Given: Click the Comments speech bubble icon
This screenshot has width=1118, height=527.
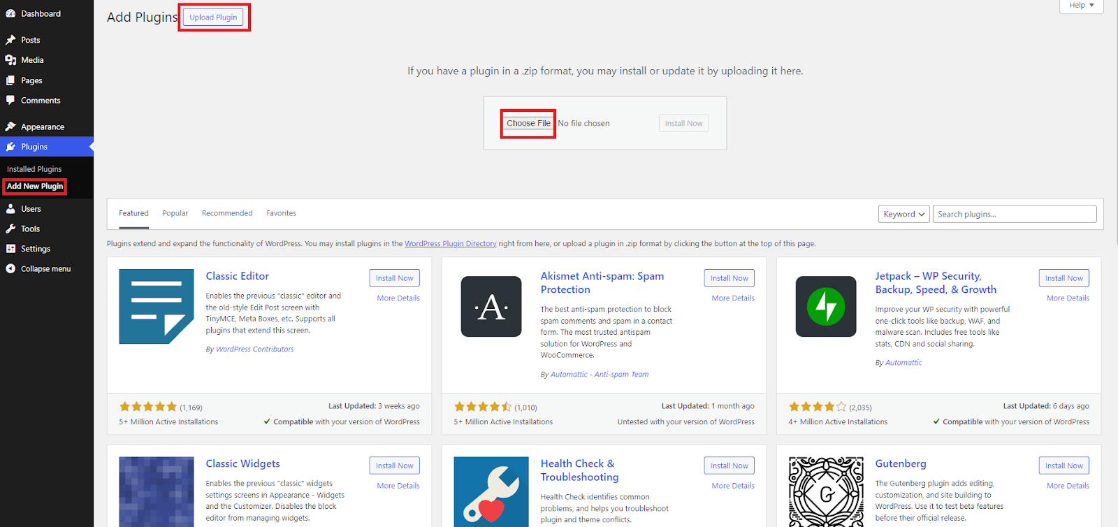Looking at the screenshot, I should (10, 101).
